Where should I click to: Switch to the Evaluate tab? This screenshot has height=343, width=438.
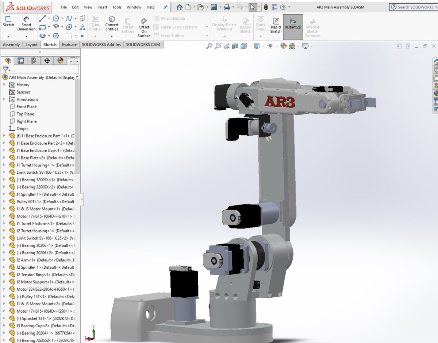tap(69, 44)
